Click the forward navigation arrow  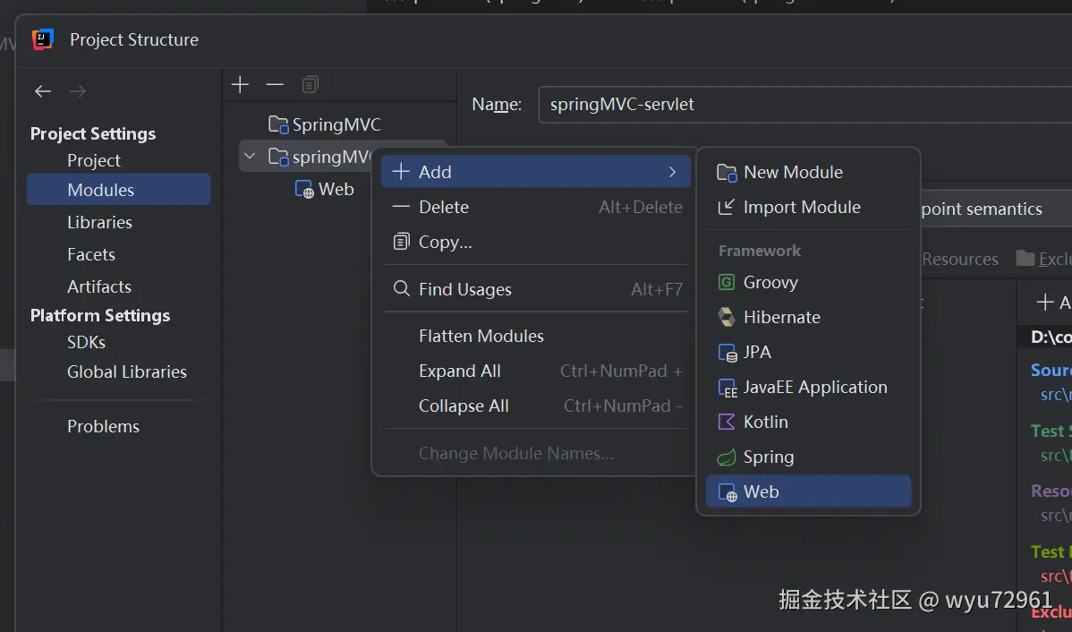tap(78, 91)
